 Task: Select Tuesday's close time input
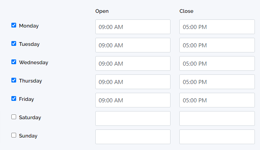[x=217, y=45]
